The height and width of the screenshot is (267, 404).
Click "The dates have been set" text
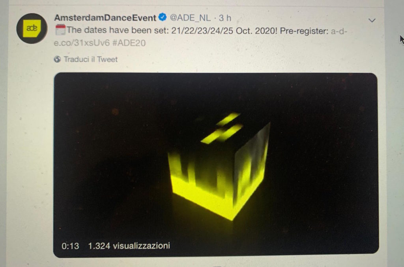tap(118, 30)
